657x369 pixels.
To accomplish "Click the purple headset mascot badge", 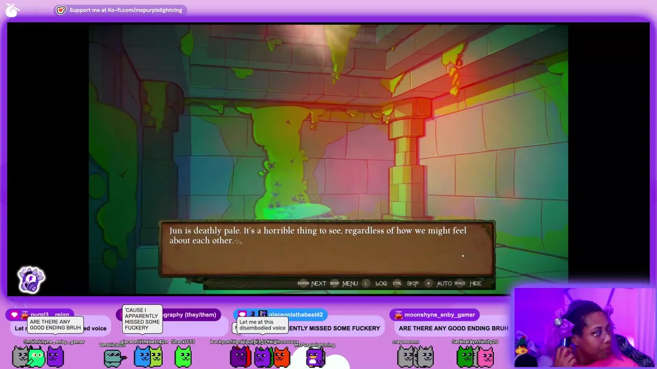I will click(31, 280).
